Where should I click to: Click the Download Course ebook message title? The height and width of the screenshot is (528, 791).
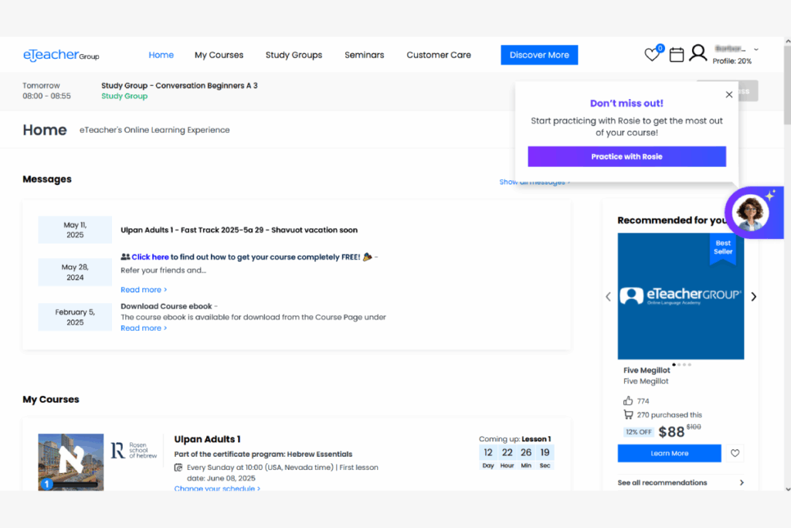click(167, 306)
